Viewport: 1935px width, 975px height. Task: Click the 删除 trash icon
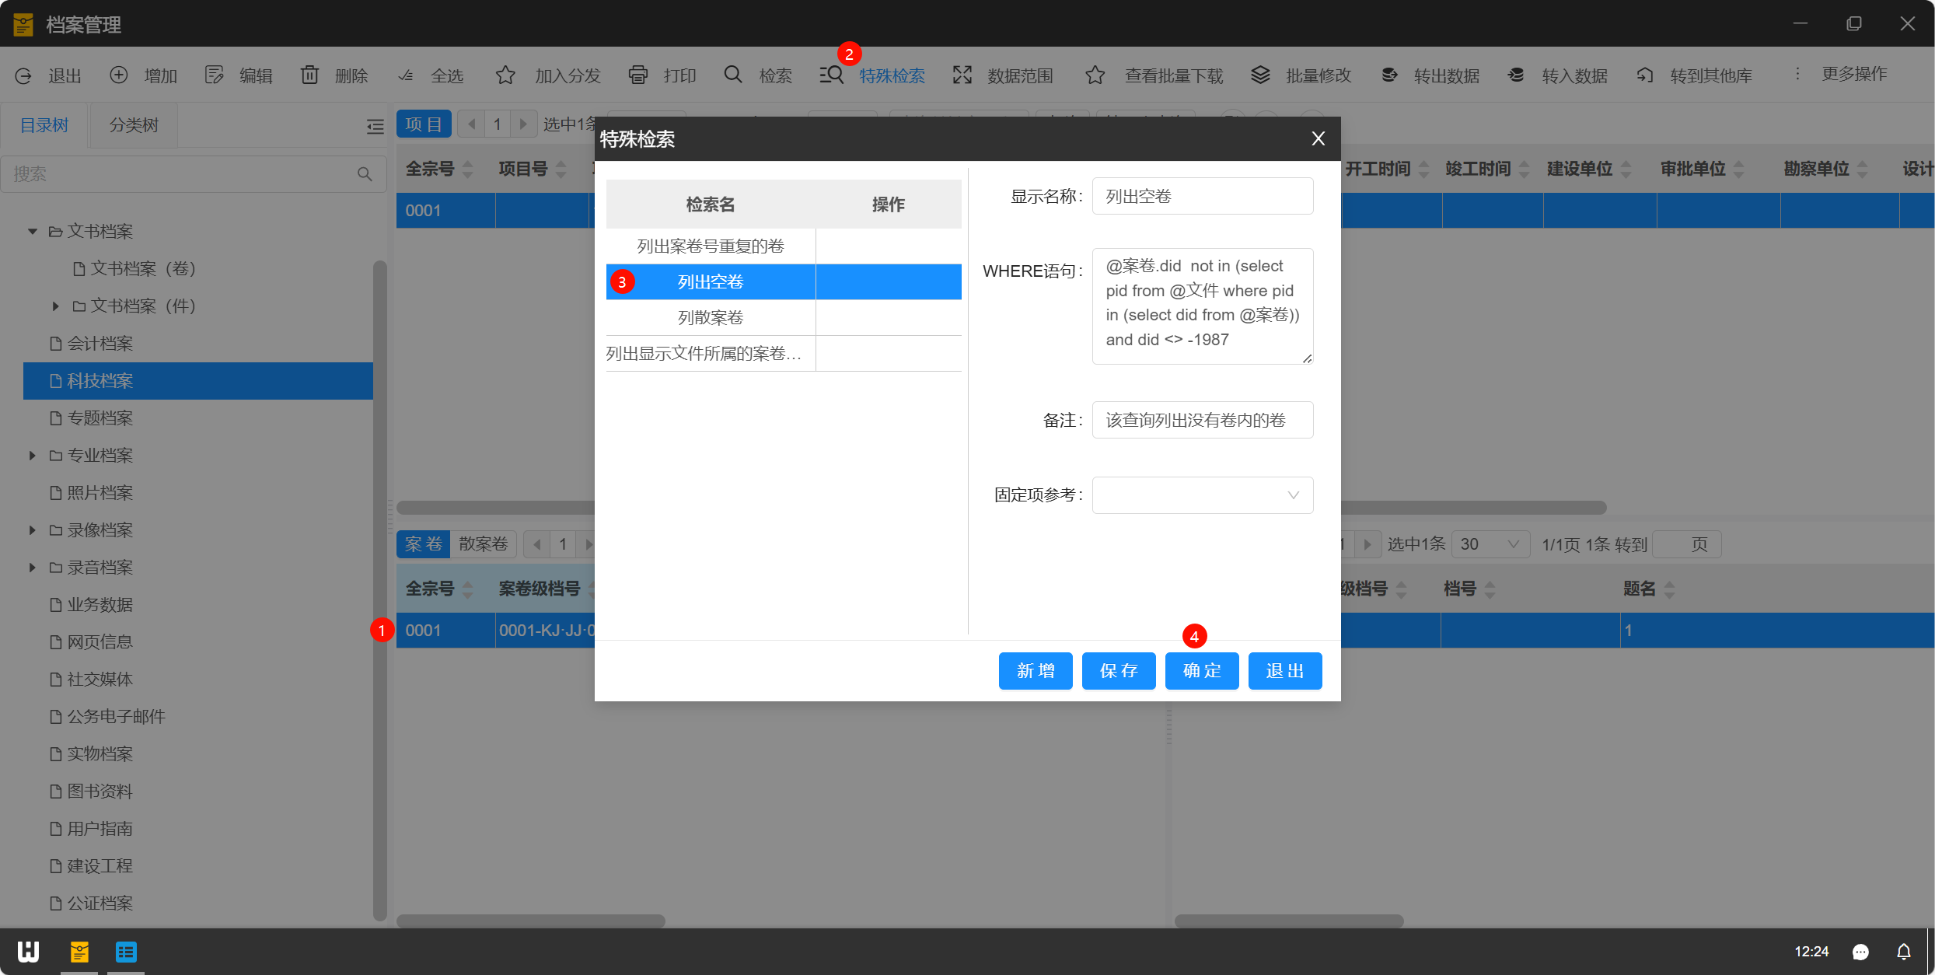(309, 75)
